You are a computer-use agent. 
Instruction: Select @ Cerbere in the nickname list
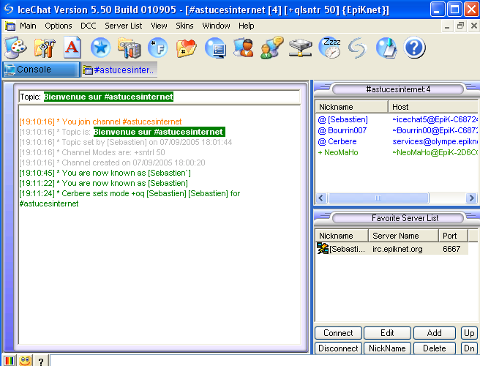click(337, 141)
